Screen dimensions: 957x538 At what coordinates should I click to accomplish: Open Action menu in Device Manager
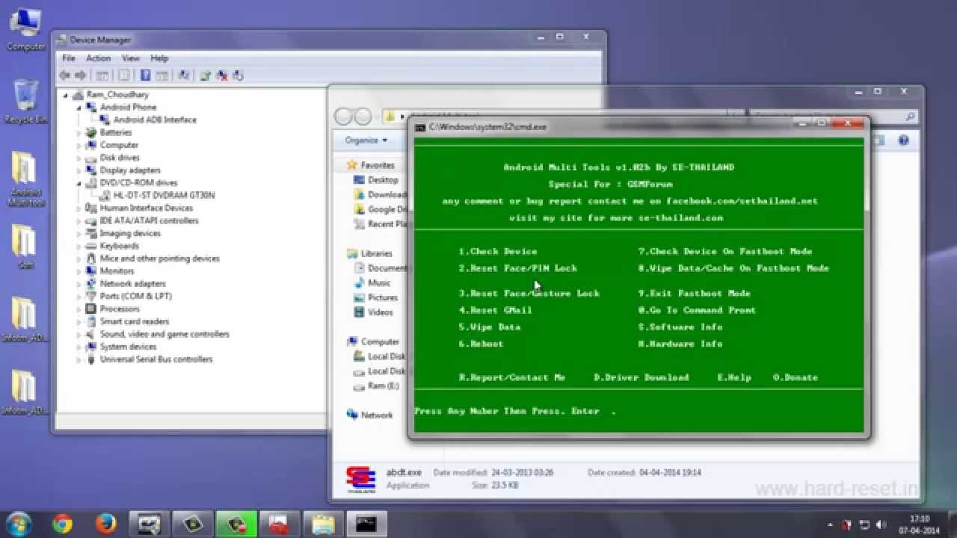click(x=98, y=58)
